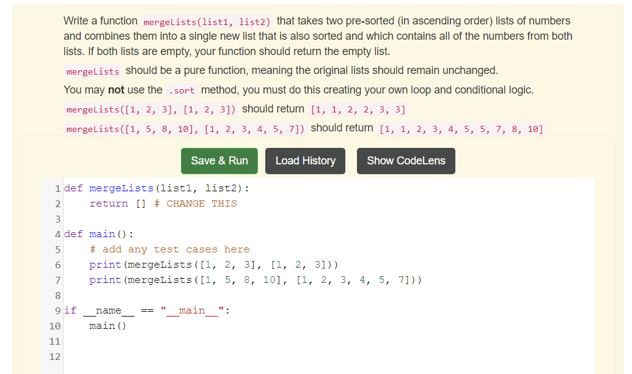Click the .sort code span in the instructions

(182, 90)
